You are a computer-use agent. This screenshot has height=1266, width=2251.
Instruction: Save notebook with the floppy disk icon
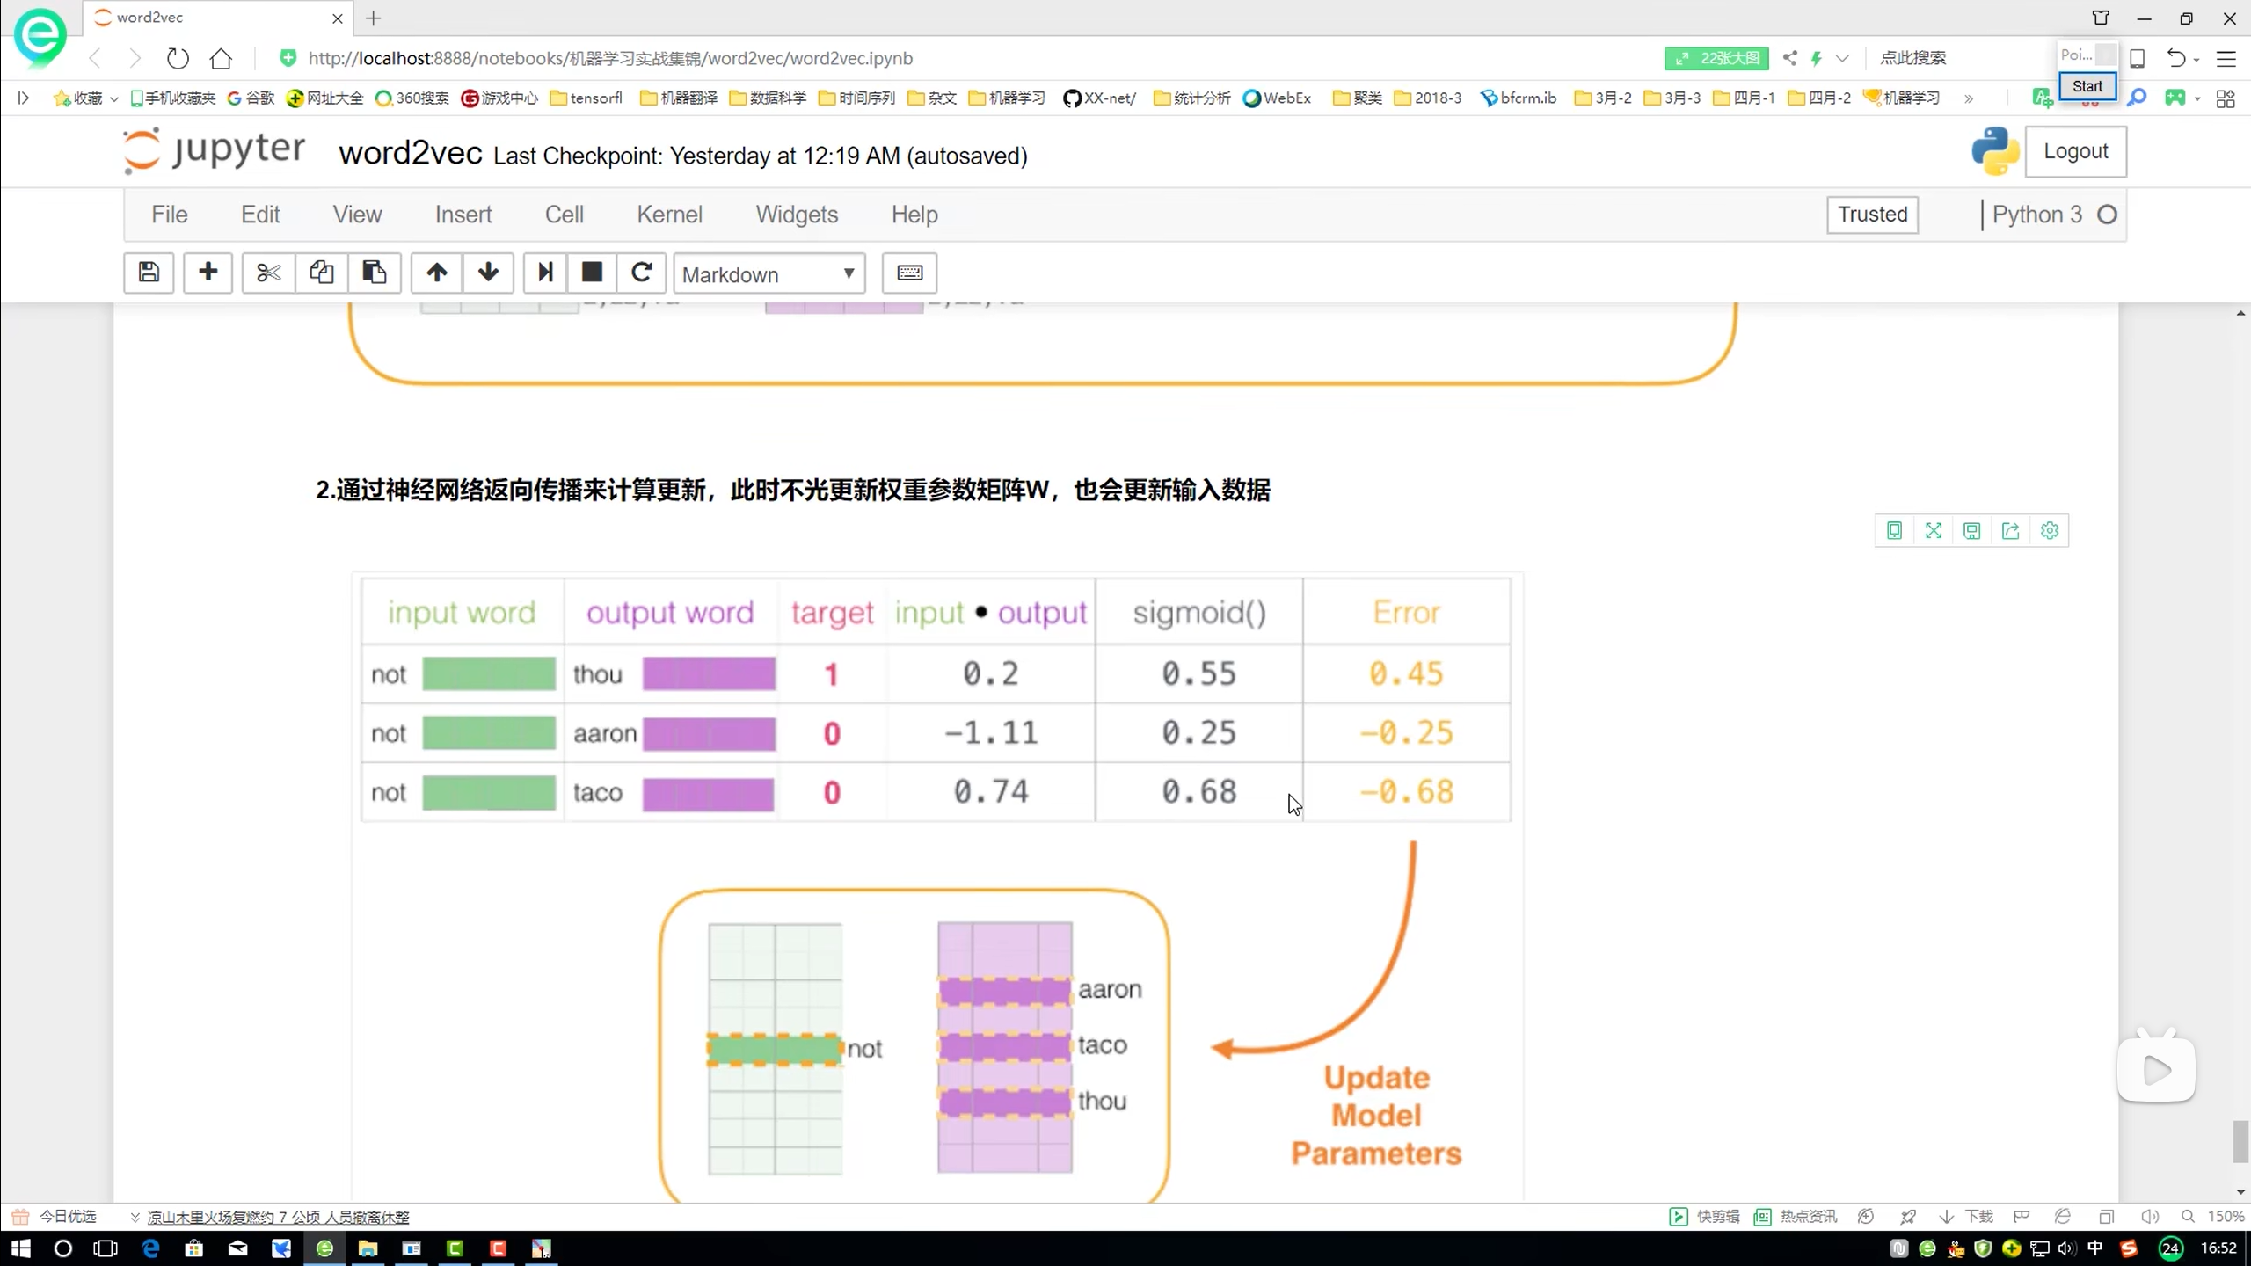[149, 273]
